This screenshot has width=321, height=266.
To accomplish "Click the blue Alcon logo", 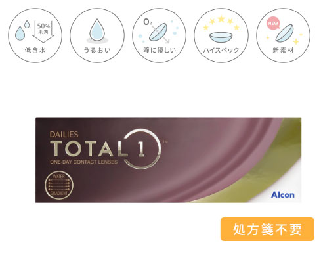I will 283,195.
